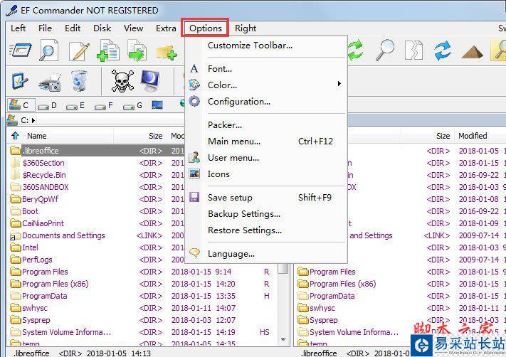
Task: Choose Backup Settings... entry
Action: tap(266, 214)
